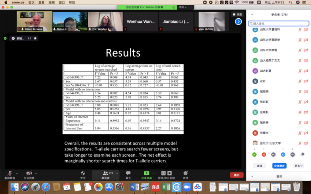Click the green Share Screen icon
Viewport: 311px width, 194px height.
[147, 174]
